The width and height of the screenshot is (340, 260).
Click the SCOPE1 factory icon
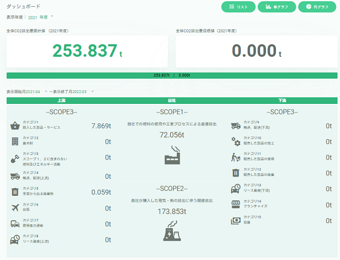(x=172, y=155)
